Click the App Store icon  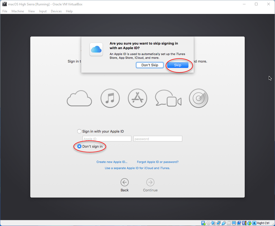(137, 98)
